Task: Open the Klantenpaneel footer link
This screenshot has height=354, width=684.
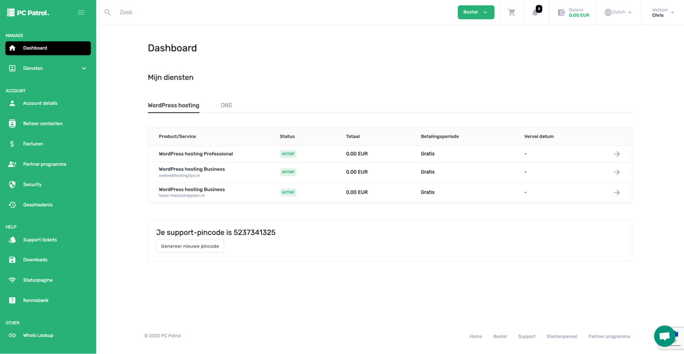Action: pyautogui.click(x=562, y=336)
